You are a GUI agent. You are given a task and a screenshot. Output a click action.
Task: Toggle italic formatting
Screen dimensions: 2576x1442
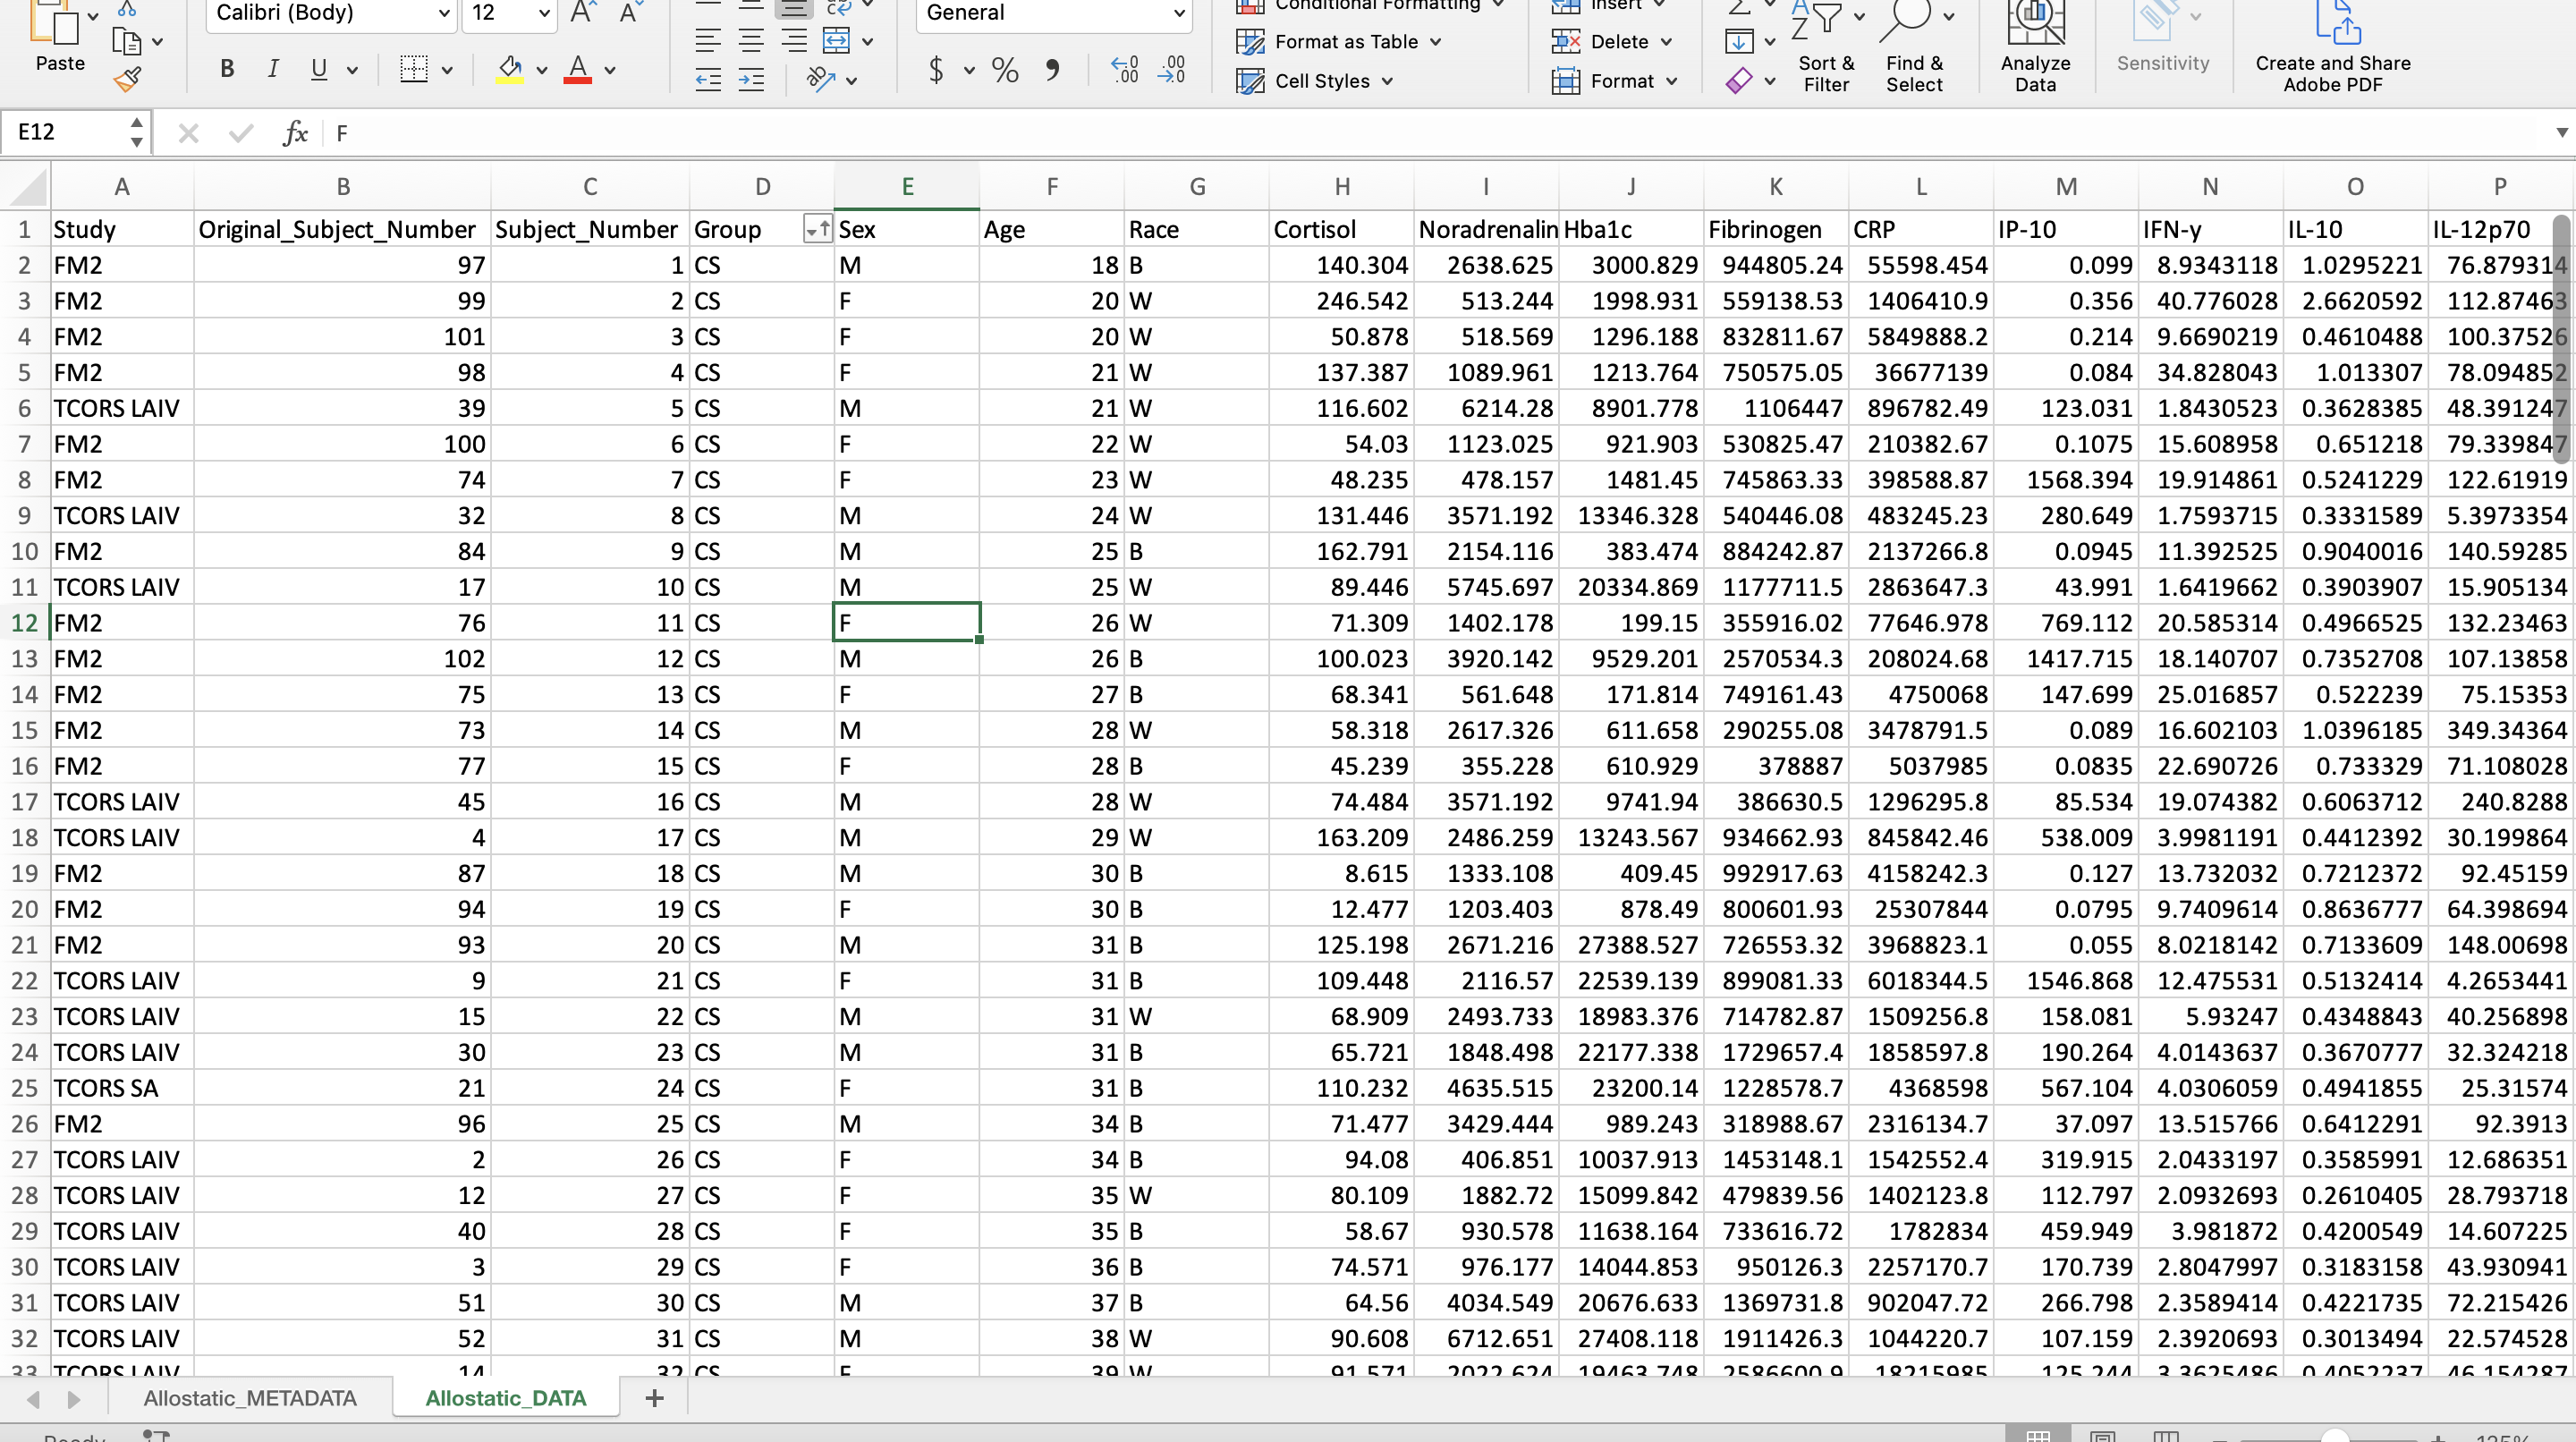click(x=272, y=70)
